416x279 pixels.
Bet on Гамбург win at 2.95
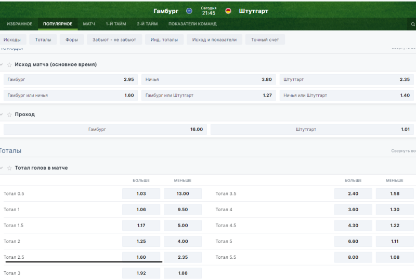70,80
